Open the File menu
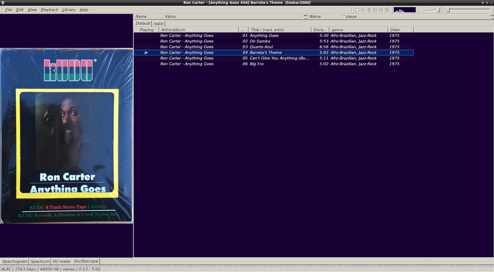Viewport: 494px width, 272px height. (x=8, y=10)
